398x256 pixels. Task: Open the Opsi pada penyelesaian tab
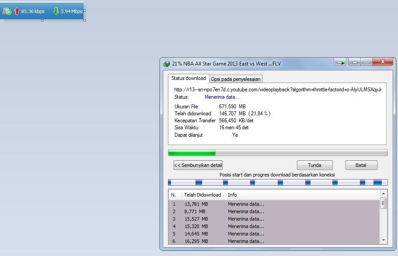[x=236, y=79]
